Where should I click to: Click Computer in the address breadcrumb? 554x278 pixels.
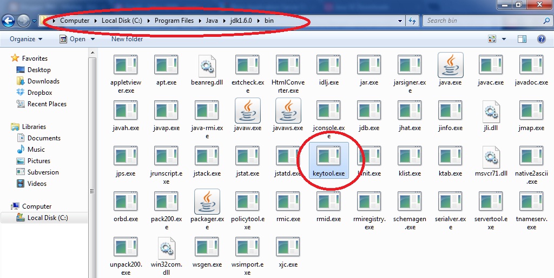(x=75, y=21)
